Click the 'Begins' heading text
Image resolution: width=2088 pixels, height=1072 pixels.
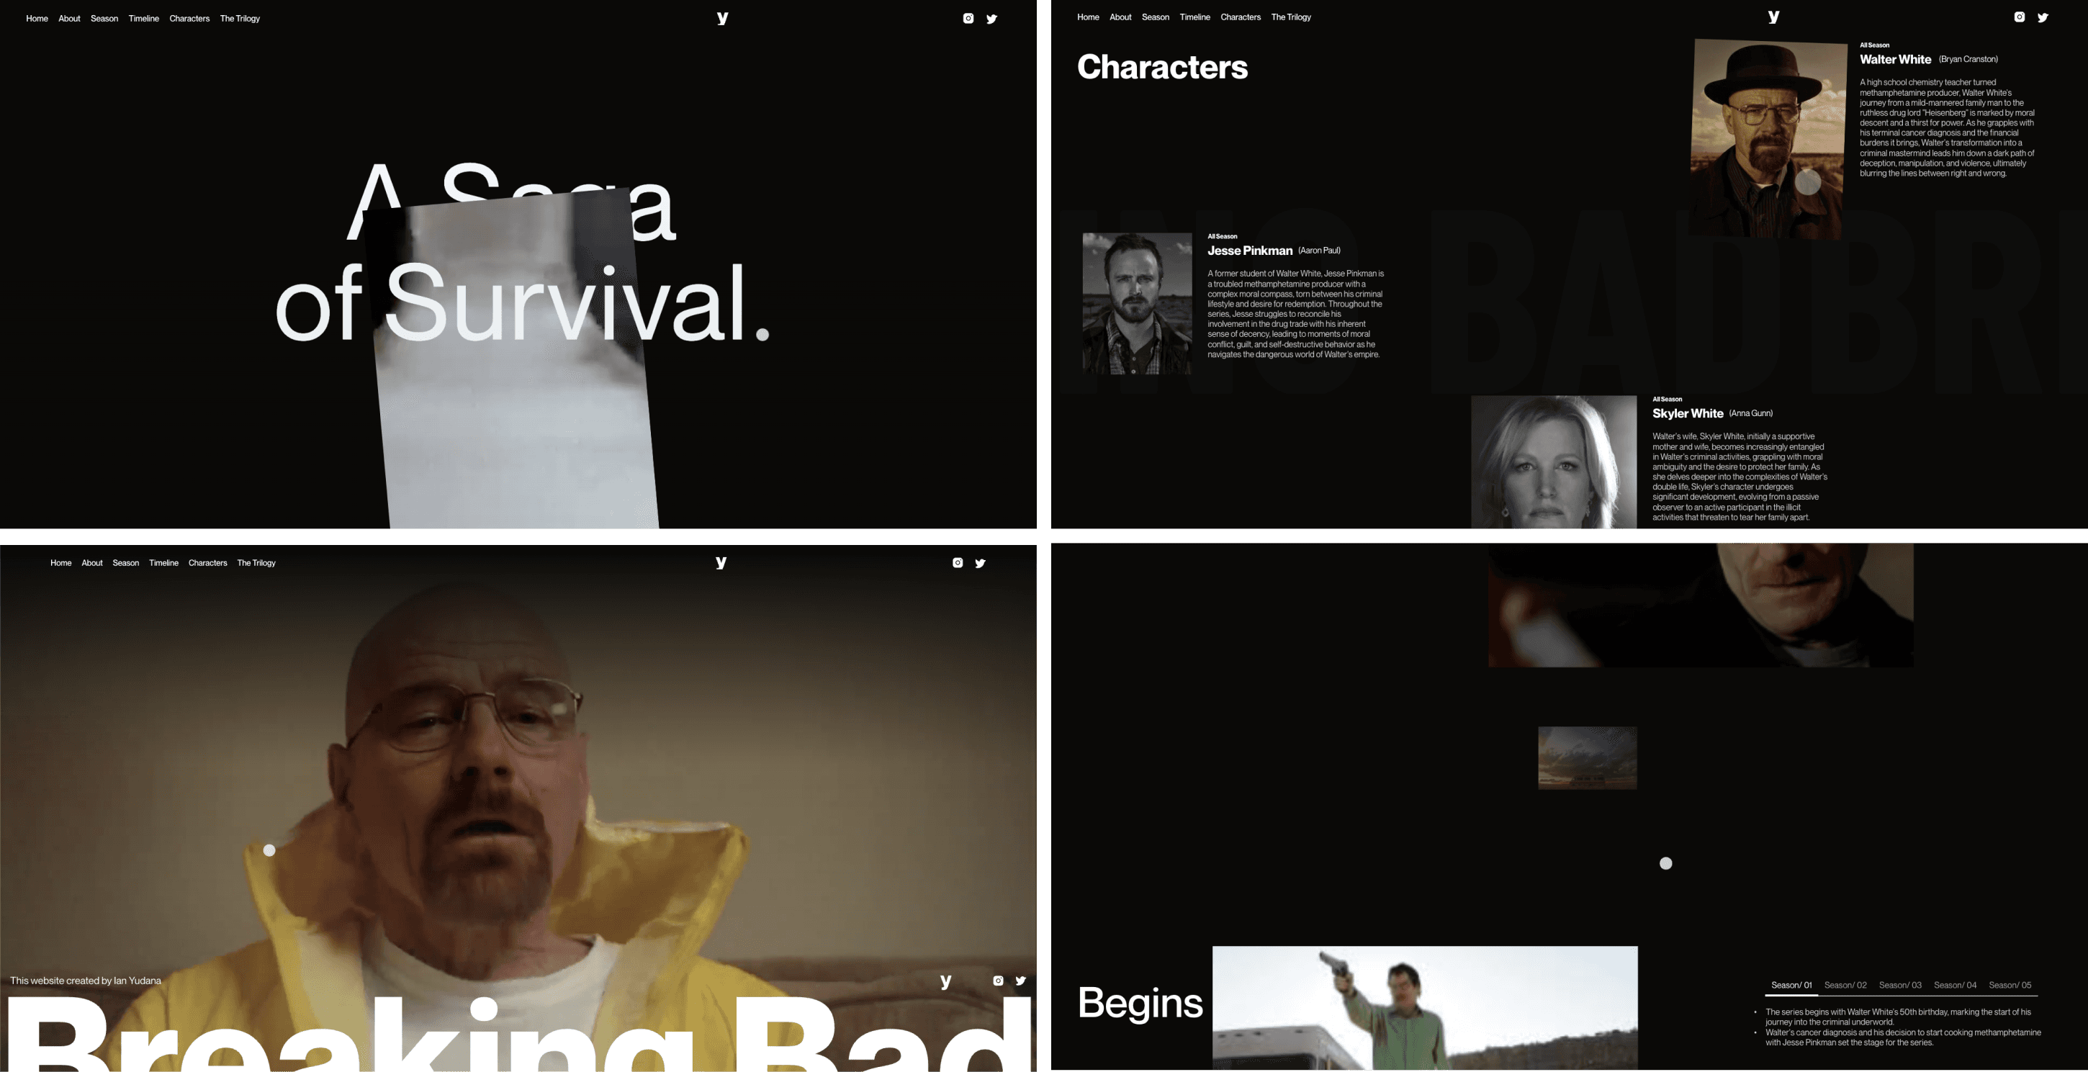[1140, 1003]
